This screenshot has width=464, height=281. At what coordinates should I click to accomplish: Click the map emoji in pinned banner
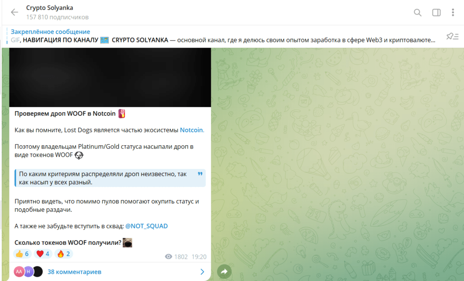coord(104,40)
